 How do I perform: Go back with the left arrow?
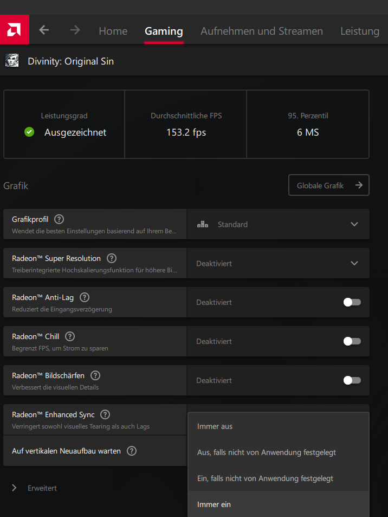coord(44,30)
